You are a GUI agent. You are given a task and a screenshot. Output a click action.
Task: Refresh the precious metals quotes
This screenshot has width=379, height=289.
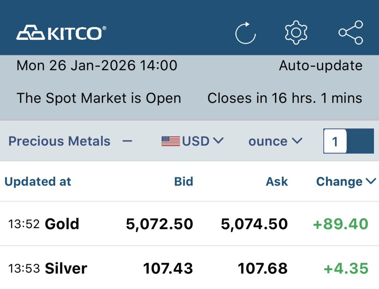[x=245, y=33]
